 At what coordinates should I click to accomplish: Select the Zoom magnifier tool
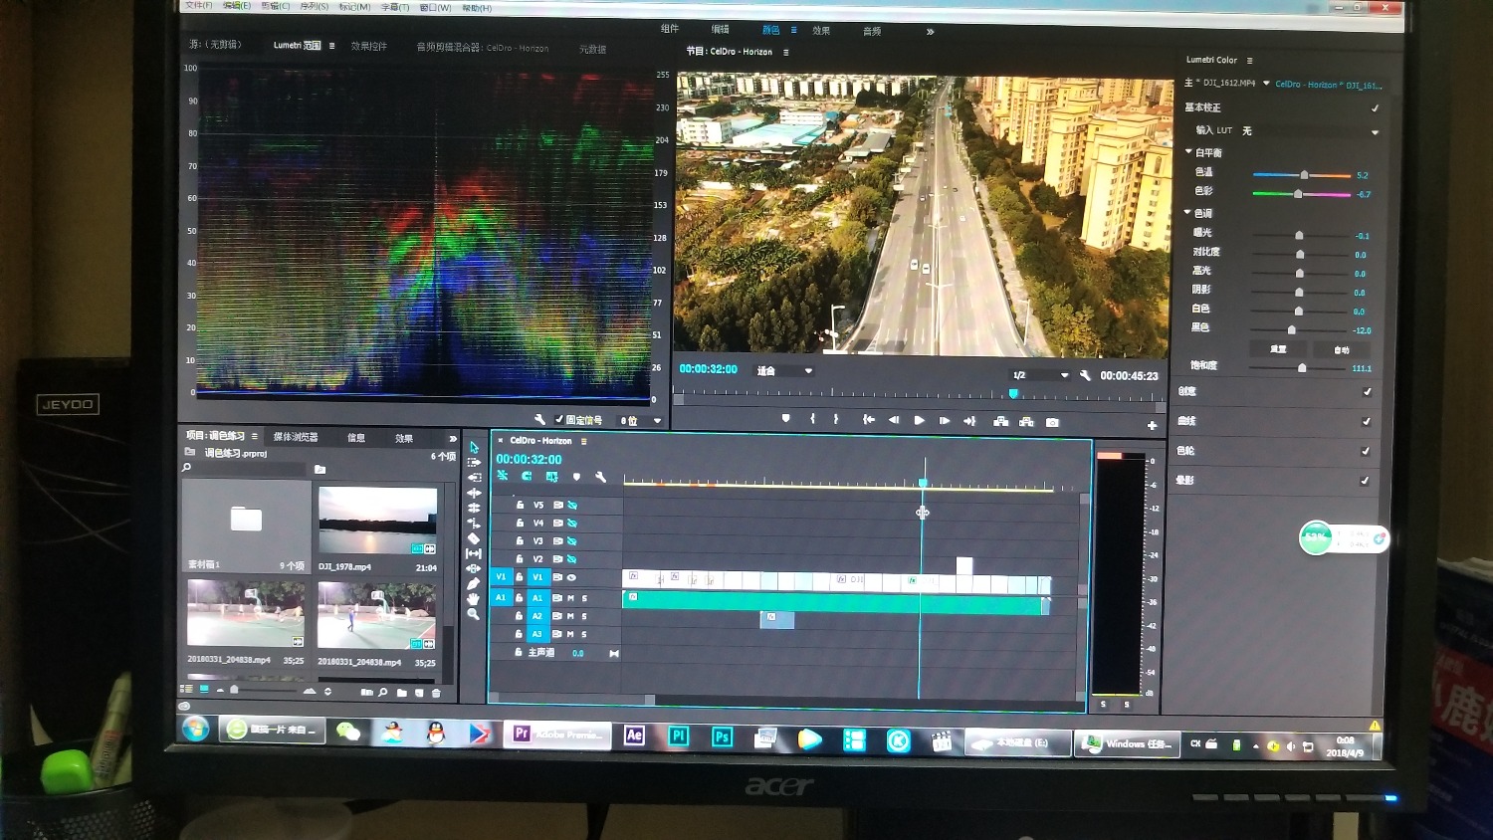tap(474, 614)
